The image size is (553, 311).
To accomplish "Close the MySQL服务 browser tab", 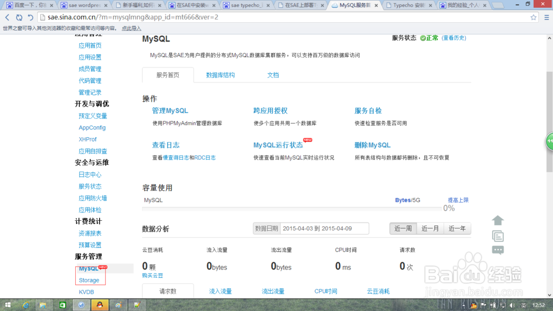I will [376, 6].
